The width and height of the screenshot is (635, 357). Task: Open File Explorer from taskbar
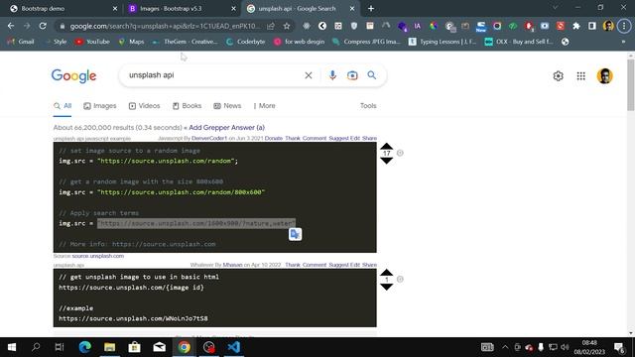click(x=110, y=347)
